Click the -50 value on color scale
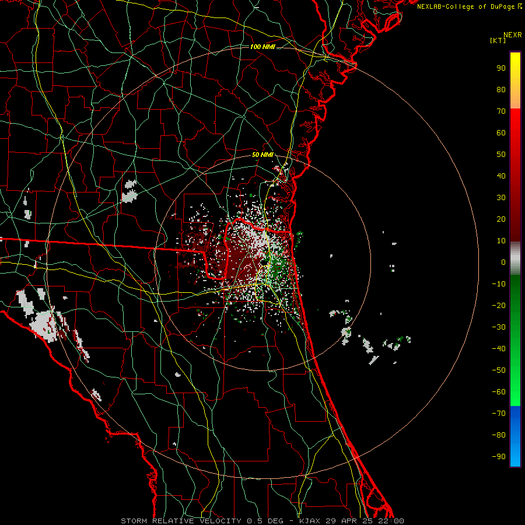The height and width of the screenshot is (525, 525). point(499,370)
